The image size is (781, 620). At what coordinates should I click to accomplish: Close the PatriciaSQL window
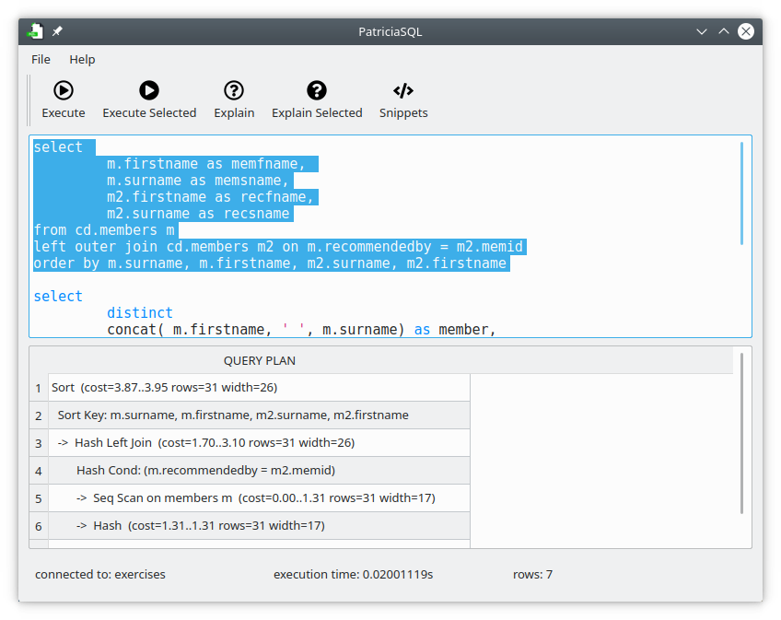[x=746, y=31]
